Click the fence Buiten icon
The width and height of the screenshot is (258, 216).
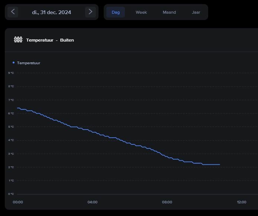(x=18, y=40)
